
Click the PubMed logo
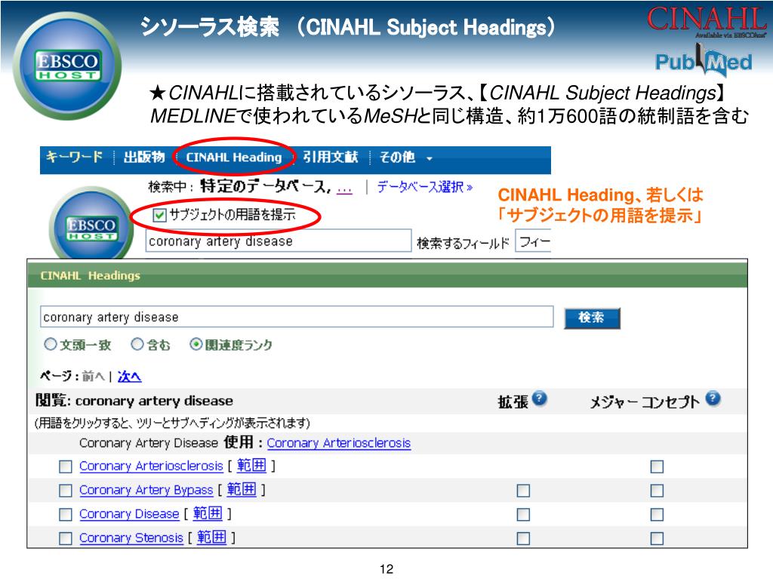tap(704, 61)
